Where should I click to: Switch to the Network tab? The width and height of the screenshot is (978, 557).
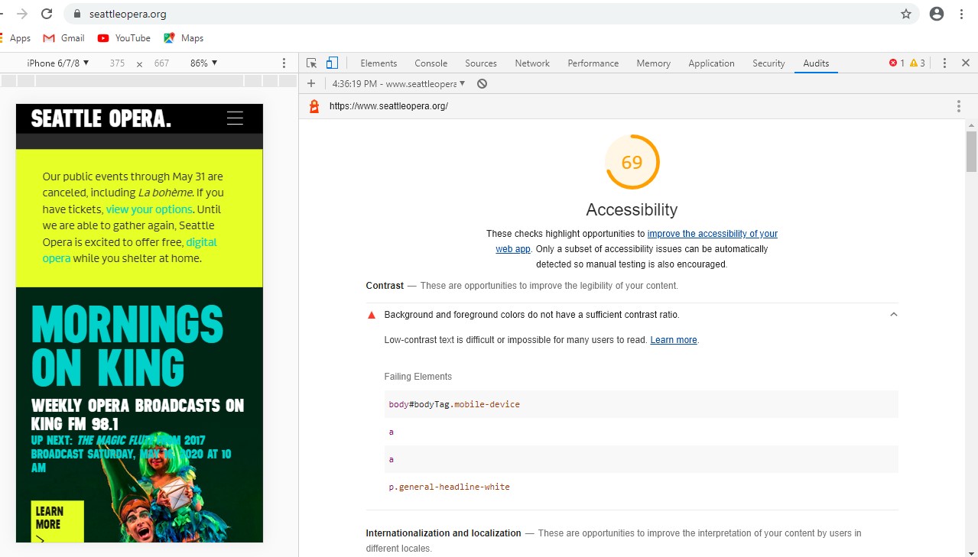[532, 63]
